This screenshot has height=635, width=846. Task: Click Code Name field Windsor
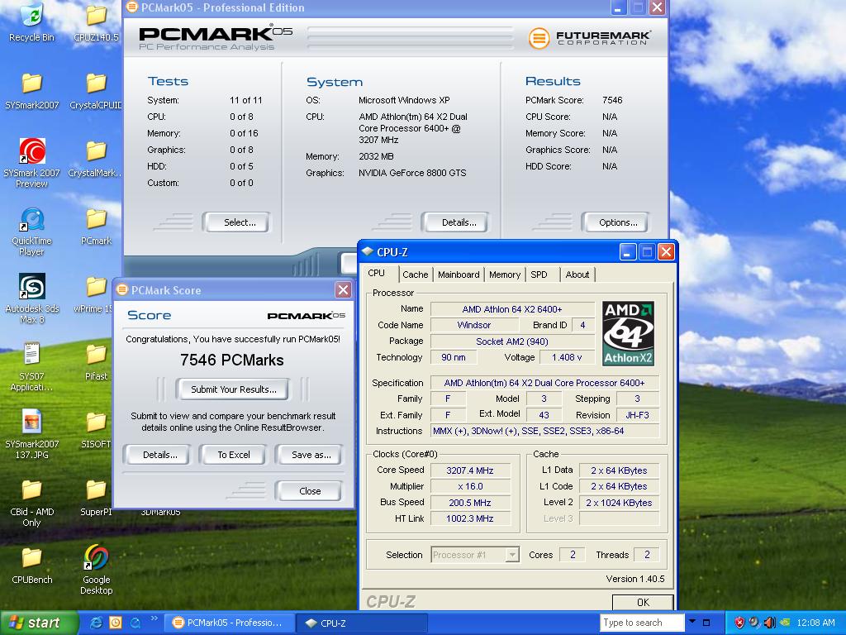point(473,325)
